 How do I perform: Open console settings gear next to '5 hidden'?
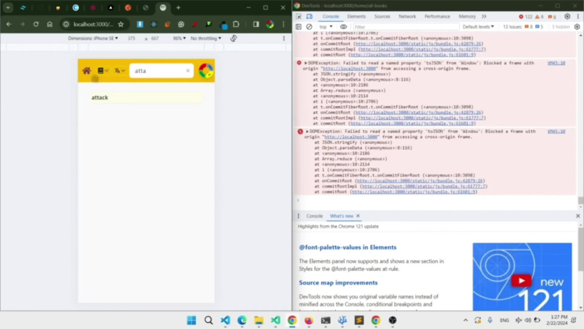click(577, 27)
